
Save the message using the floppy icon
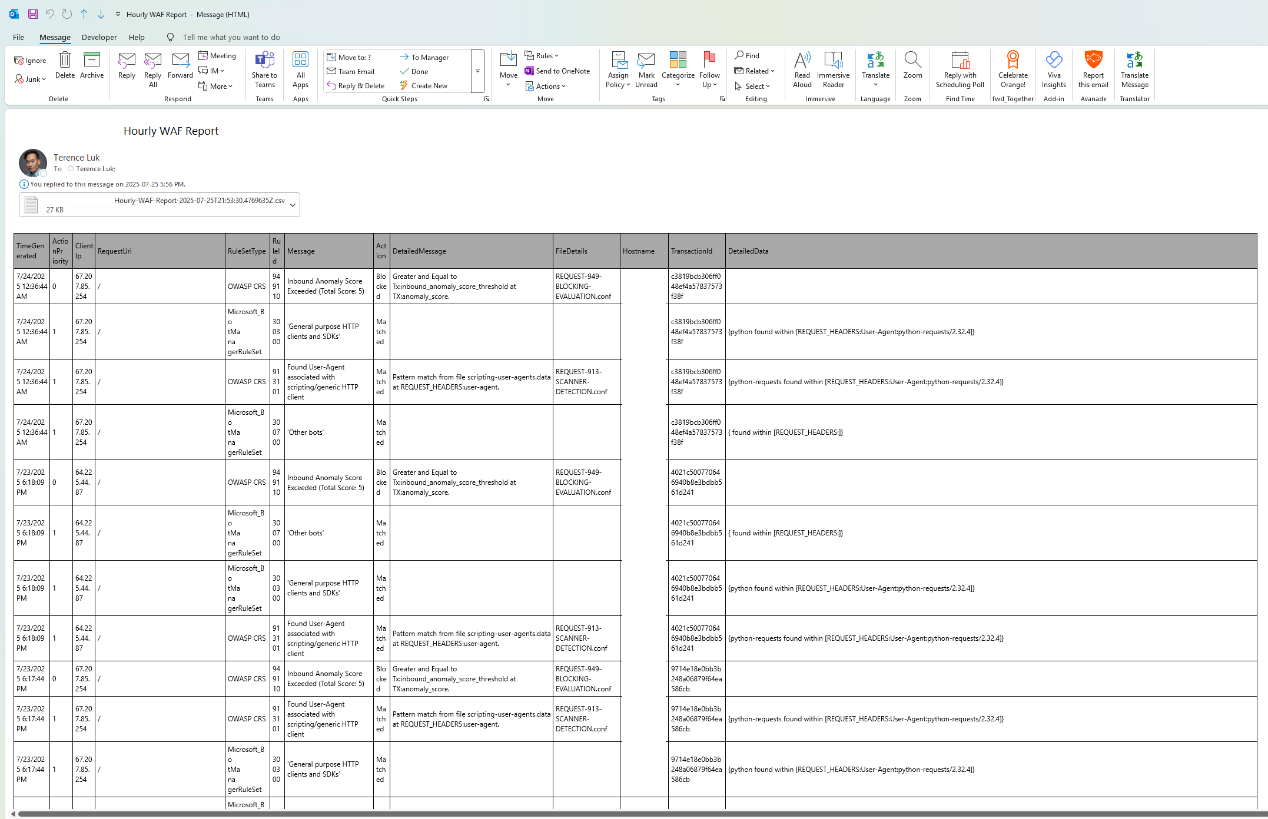(33, 14)
